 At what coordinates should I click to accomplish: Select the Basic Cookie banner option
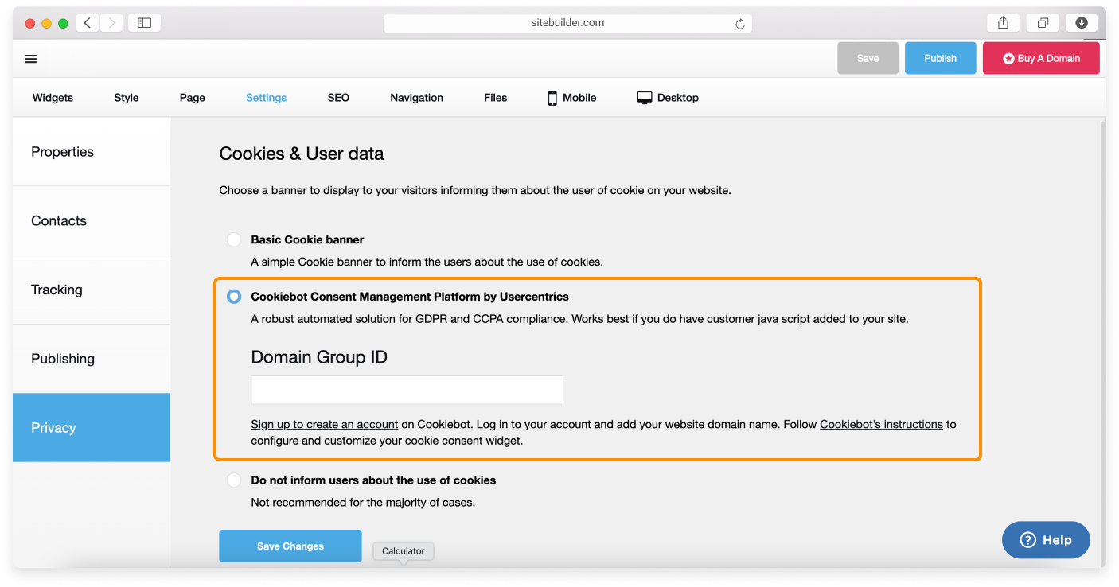[234, 239]
